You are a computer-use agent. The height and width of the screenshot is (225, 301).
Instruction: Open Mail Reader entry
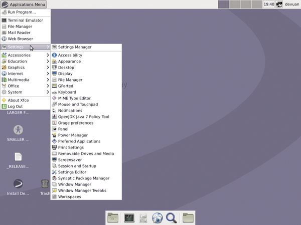(x=26, y=32)
